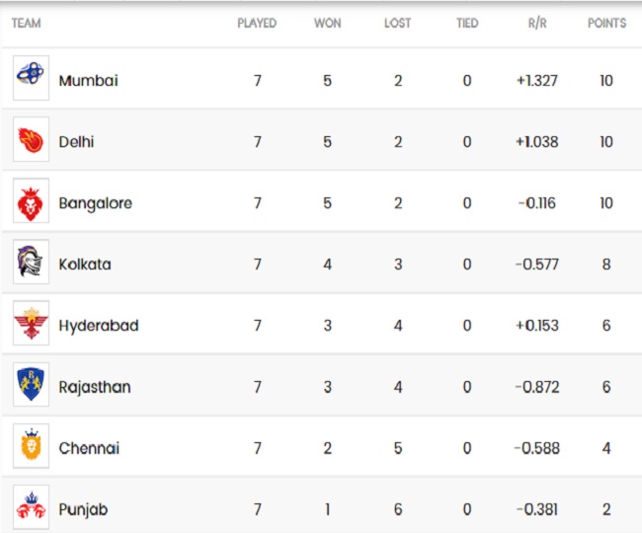Select the LOST column header
This screenshot has width=642, height=533.
pyautogui.click(x=398, y=23)
